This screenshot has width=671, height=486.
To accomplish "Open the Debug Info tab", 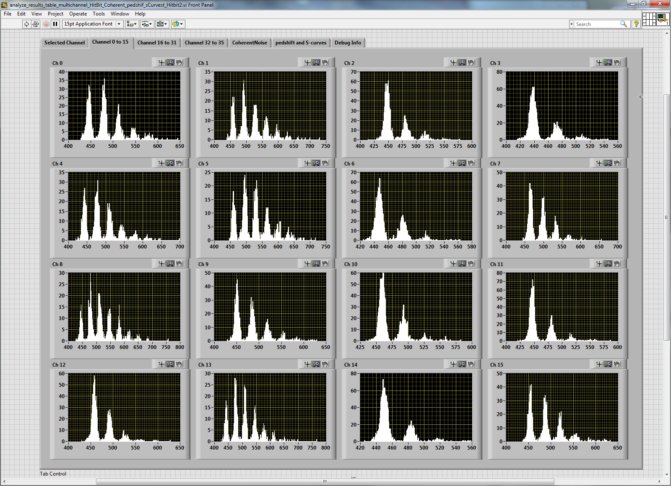I will pyautogui.click(x=348, y=43).
